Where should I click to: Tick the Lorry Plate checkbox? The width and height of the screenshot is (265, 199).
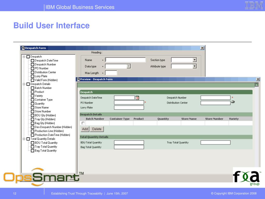[33, 76]
